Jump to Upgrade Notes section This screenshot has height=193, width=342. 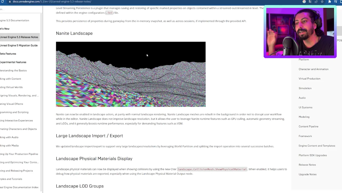(x=308, y=174)
